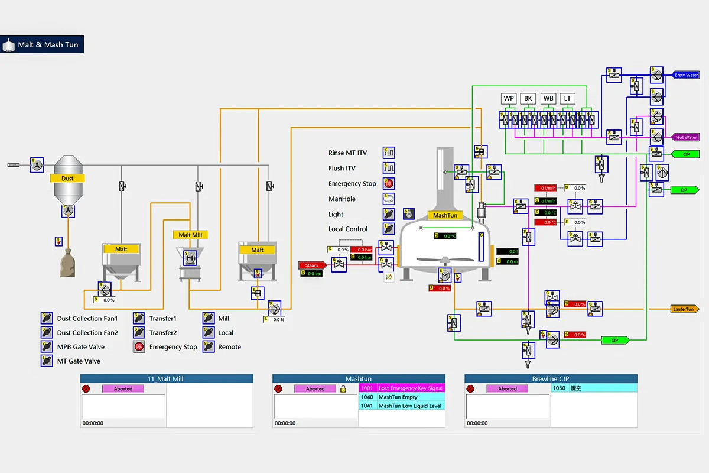
Task: Select the WP destination box
Action: (x=509, y=98)
